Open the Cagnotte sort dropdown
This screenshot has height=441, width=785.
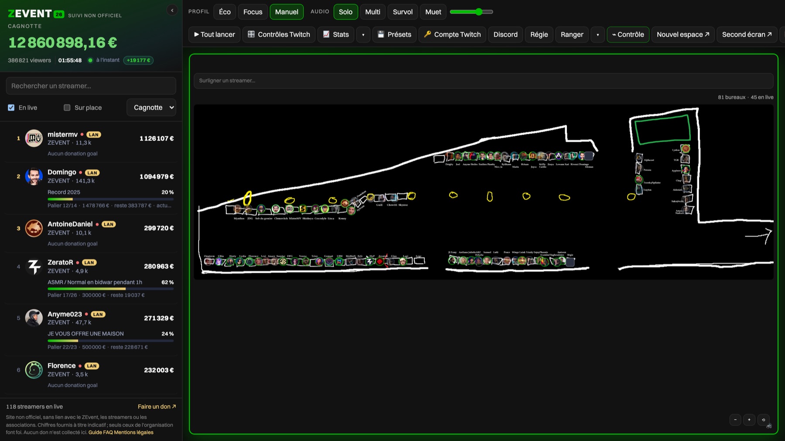coord(151,108)
